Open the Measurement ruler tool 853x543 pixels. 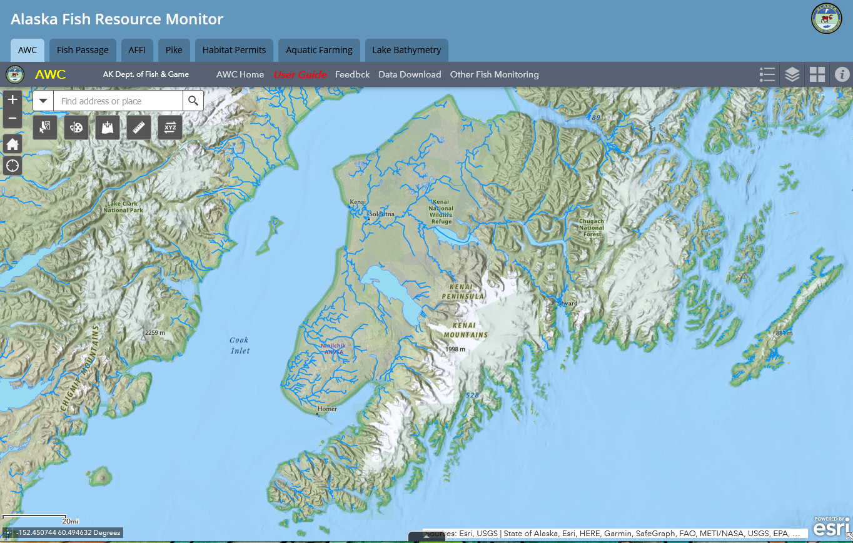(139, 127)
